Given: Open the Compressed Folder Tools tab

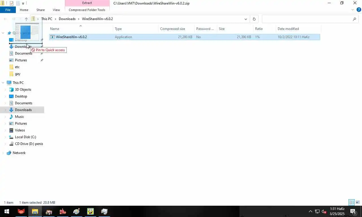Looking at the screenshot, I should (x=87, y=10).
